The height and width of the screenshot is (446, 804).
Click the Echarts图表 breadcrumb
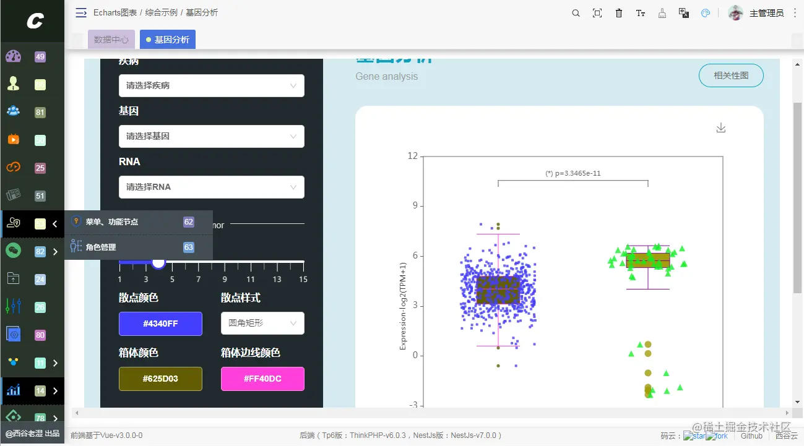click(x=115, y=13)
